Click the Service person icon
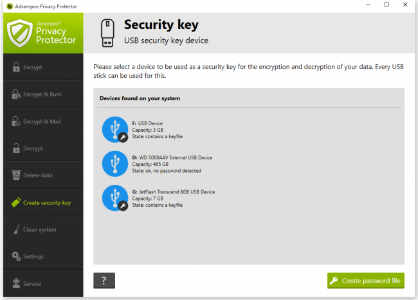 [x=15, y=283]
